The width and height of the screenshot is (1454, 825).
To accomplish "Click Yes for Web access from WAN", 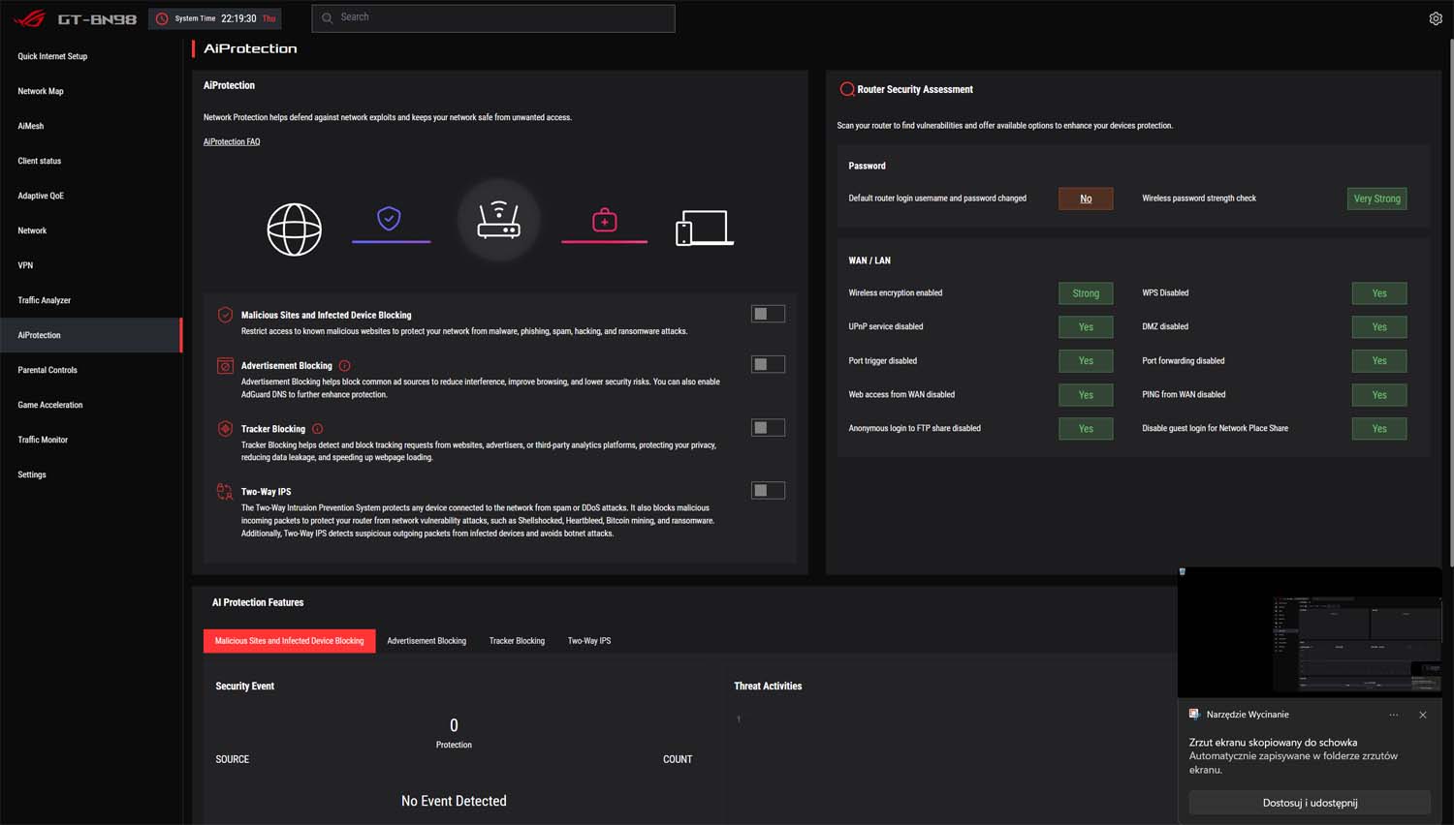I will [1086, 395].
